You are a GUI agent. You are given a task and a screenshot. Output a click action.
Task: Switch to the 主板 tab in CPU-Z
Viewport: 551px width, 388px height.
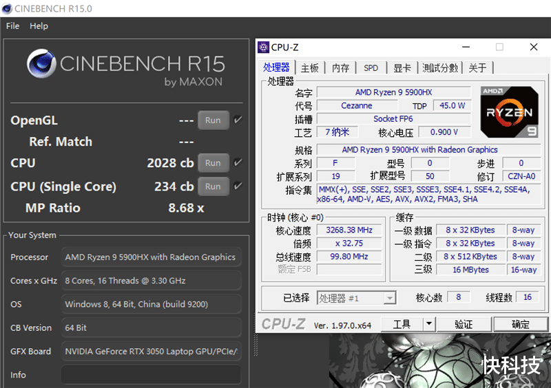[x=309, y=68]
